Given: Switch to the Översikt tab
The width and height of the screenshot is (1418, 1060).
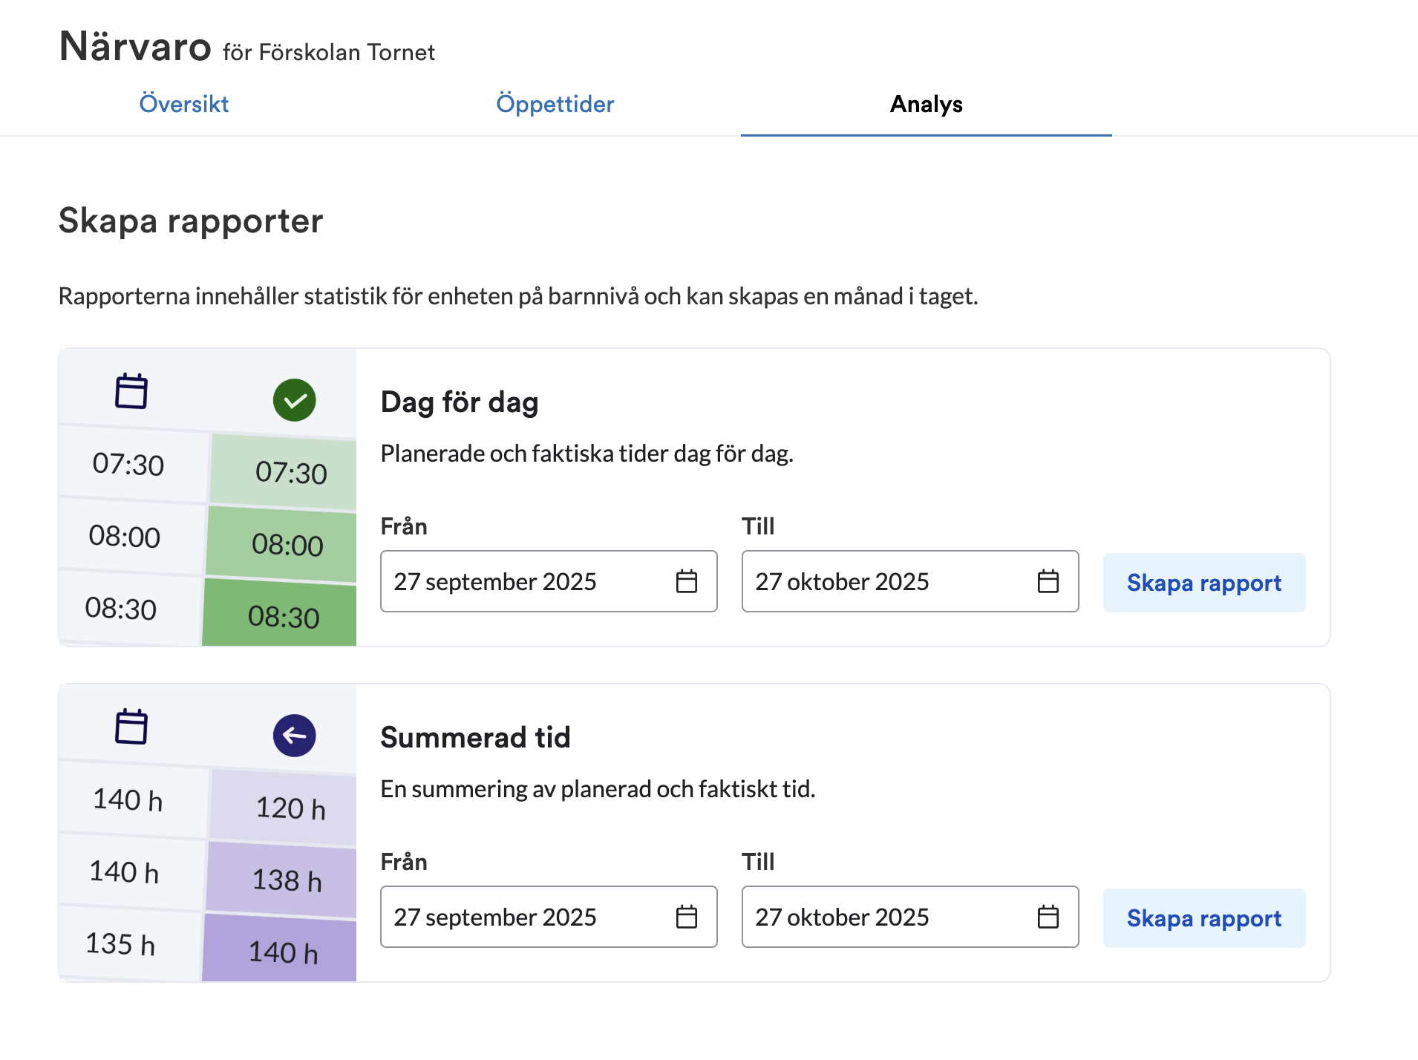Looking at the screenshot, I should point(184,104).
